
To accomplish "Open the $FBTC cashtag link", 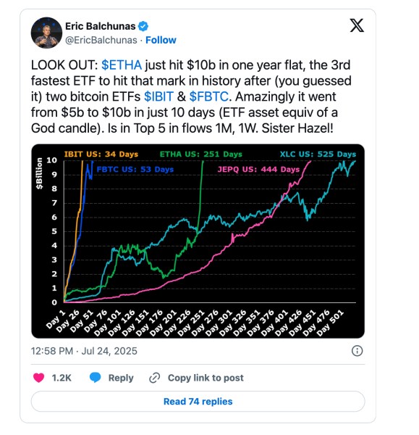I will pyautogui.click(x=209, y=97).
